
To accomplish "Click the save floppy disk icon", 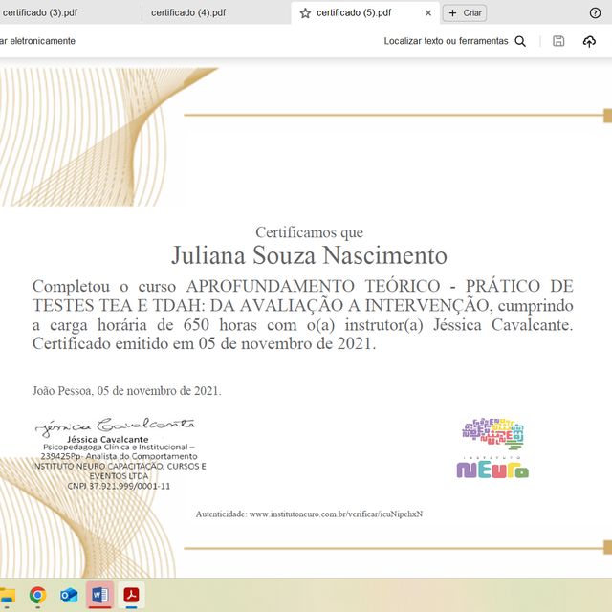I will 558,41.
